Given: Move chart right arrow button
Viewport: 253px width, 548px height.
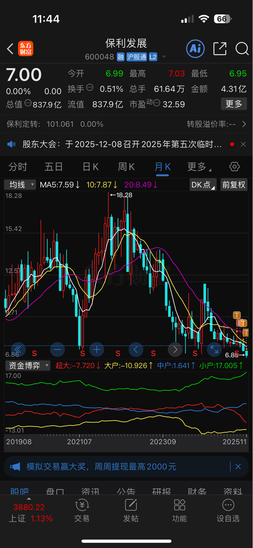Looking at the screenshot, I should [175, 350].
